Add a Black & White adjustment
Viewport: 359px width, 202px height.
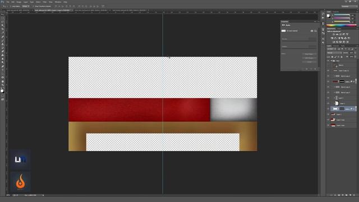(339, 38)
